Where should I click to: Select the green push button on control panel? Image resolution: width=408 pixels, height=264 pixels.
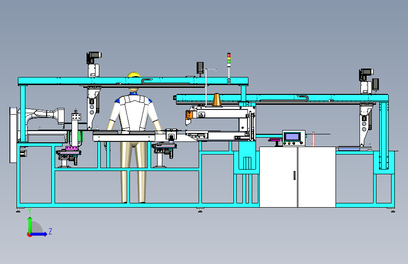coord(285,143)
